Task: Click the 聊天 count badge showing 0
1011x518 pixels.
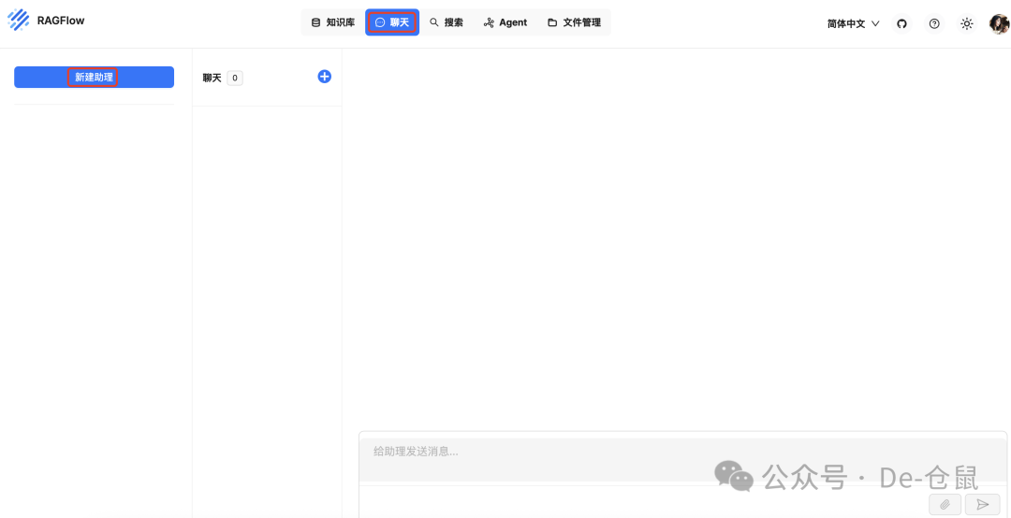Action: (x=235, y=79)
